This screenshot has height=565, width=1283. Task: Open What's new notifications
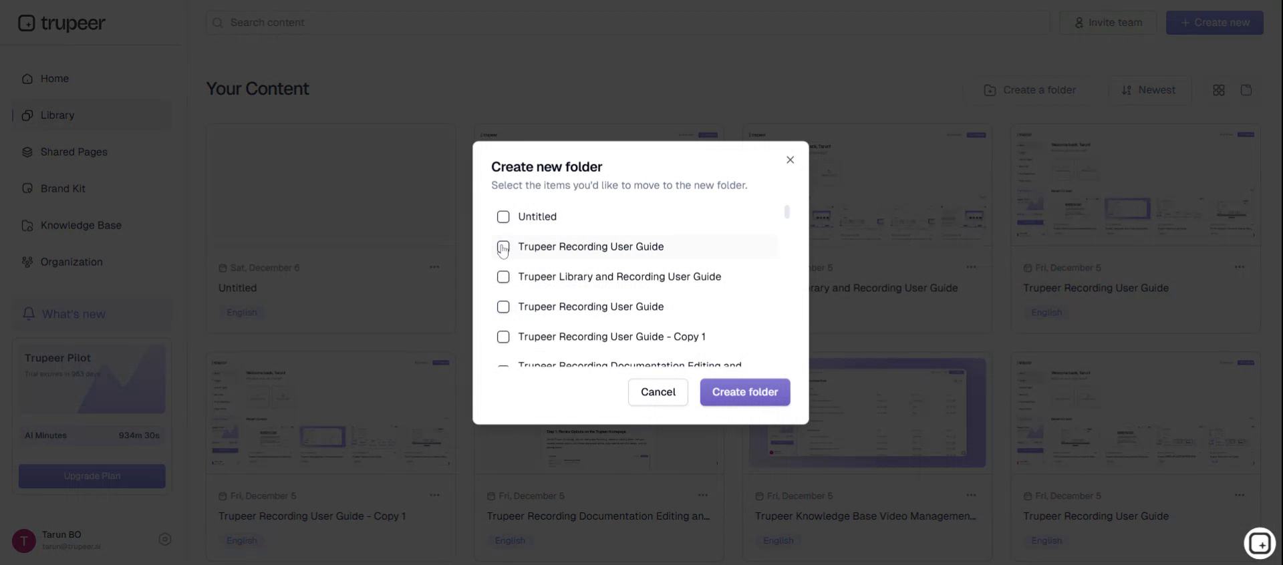92,314
